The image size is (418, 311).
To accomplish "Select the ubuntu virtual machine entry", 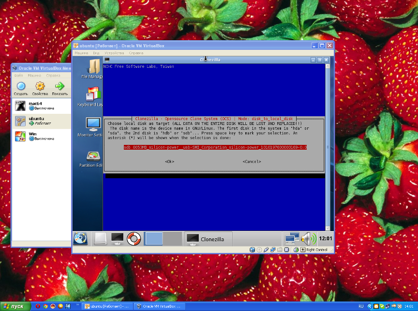I will (x=42, y=121).
